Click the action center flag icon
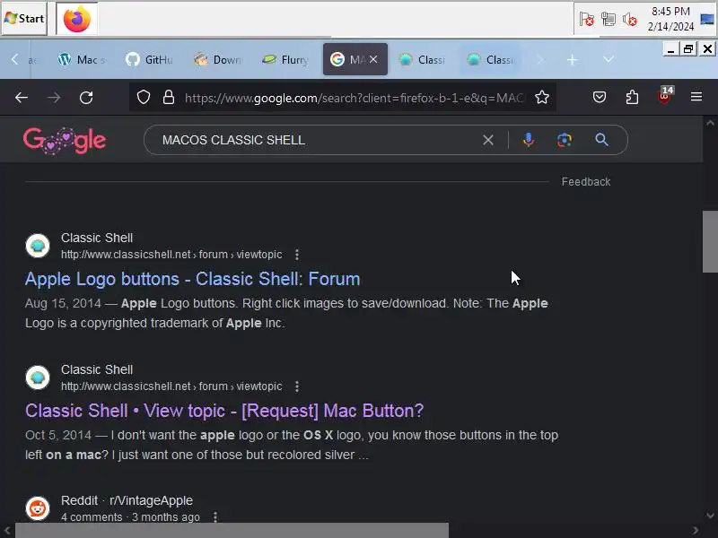The height and width of the screenshot is (538, 718). [587, 19]
